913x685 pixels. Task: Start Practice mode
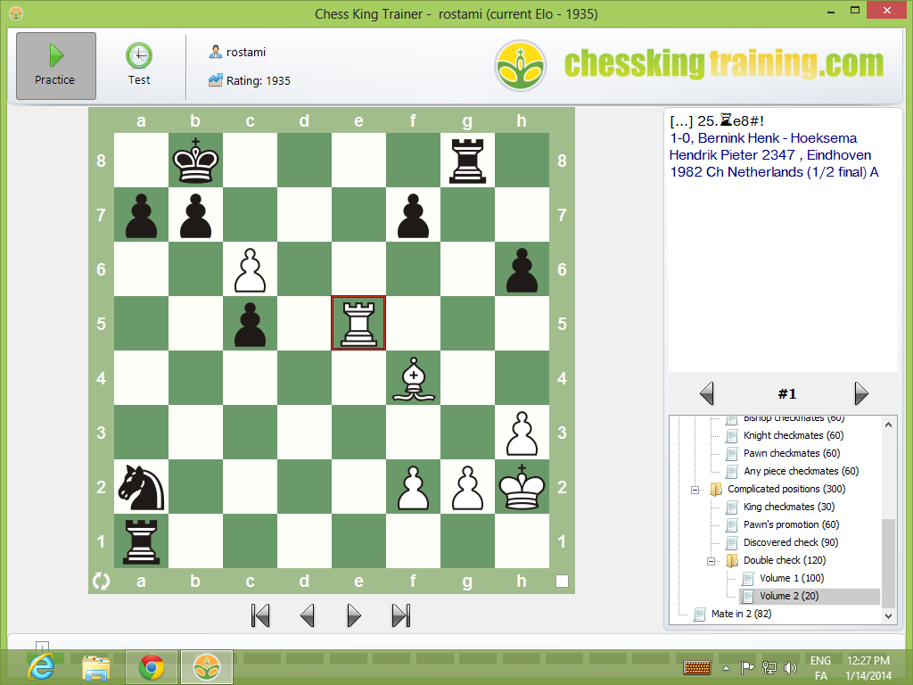tap(56, 66)
